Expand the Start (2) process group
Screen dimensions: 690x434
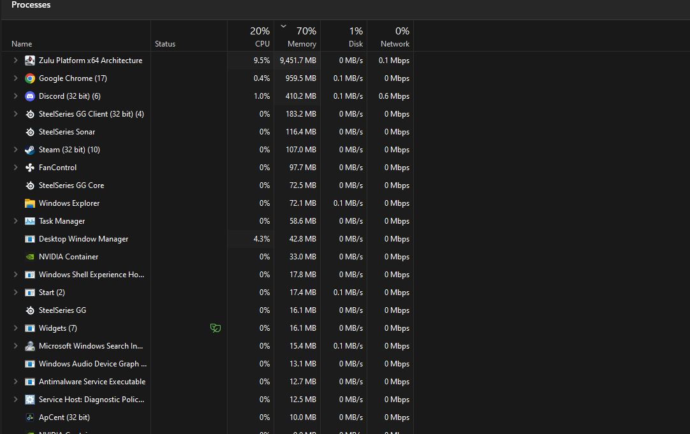(x=15, y=293)
